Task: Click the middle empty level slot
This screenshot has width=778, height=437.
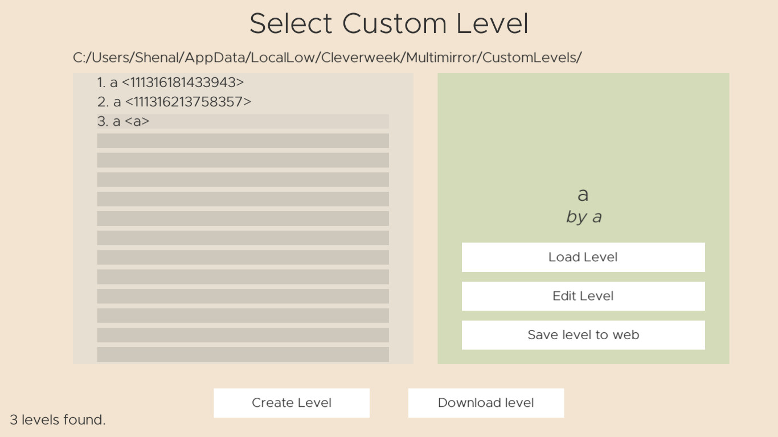Action: coord(243,237)
